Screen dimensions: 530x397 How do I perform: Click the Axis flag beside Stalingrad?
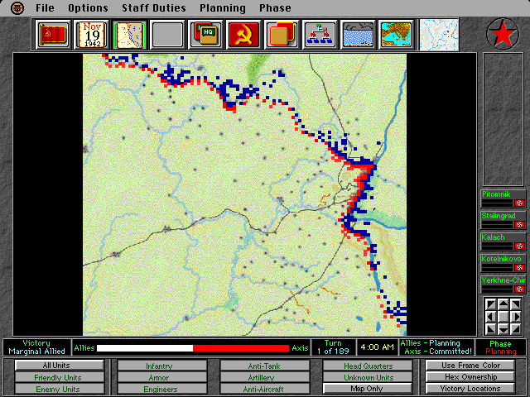[519, 224]
